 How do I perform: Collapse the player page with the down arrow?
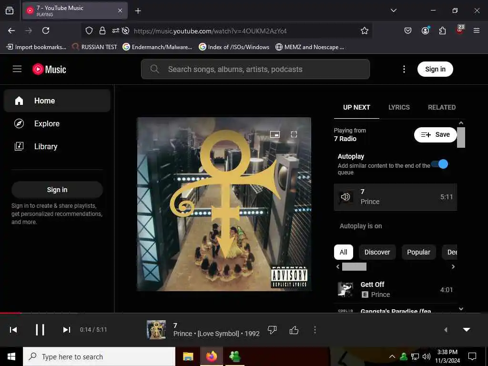point(467,330)
